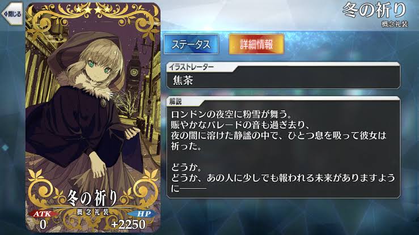Tap the brooch on the character's cloak
Screen dimensions: 419x235
103,102
